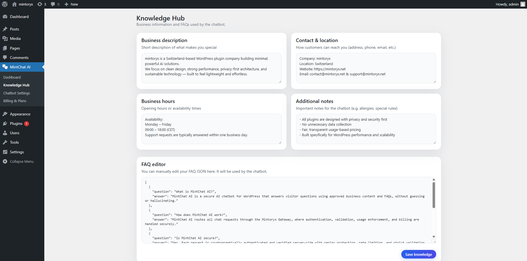Open Plugins icon showing one notification
Screen dimensions: 527x261
[5, 123]
